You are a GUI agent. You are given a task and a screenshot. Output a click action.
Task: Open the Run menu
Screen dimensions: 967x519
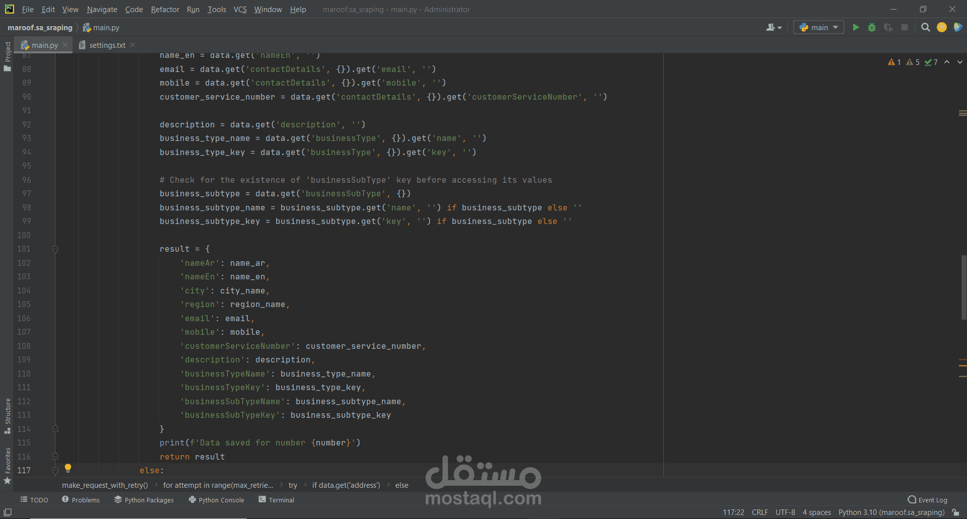click(193, 9)
